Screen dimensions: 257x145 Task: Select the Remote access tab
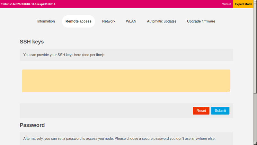(x=78, y=21)
